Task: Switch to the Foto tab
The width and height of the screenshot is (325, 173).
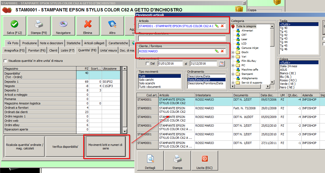Action: tap(13, 43)
